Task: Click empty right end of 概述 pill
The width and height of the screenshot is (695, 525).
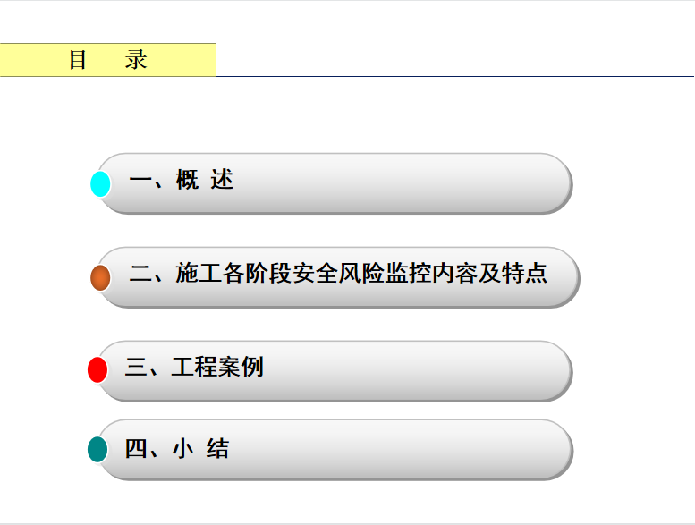Action: click(444, 183)
